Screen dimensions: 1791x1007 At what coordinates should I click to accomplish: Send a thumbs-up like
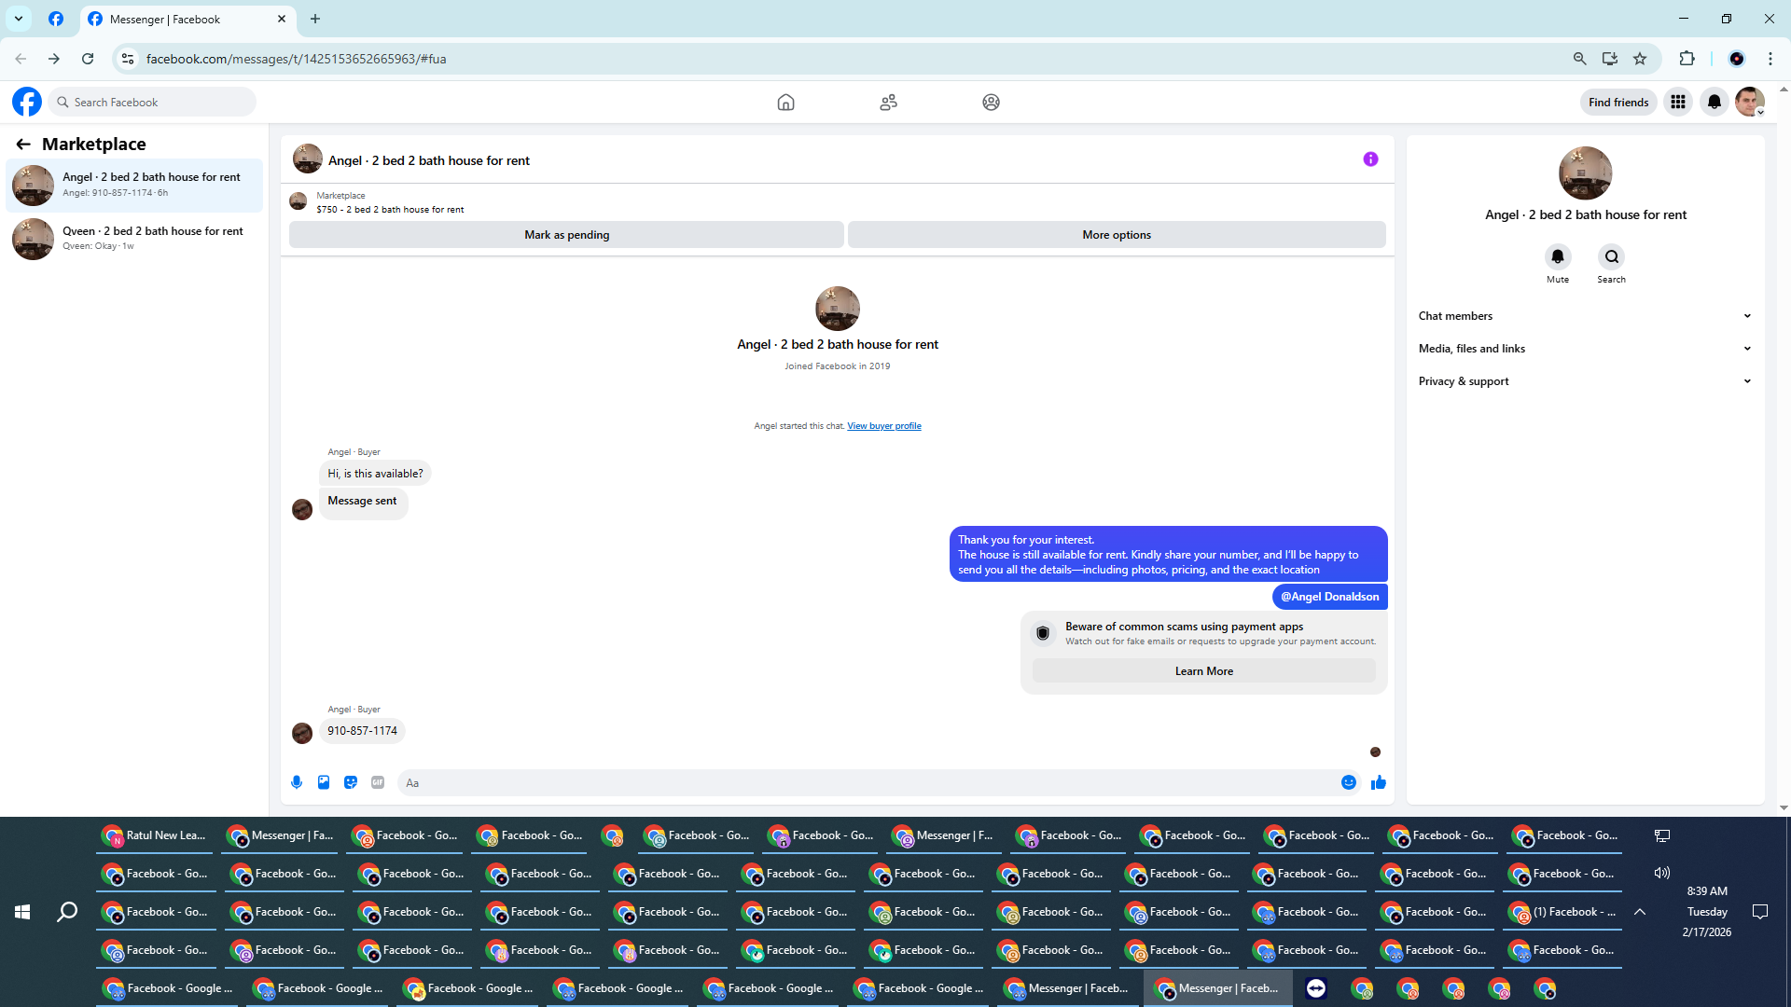[1379, 782]
